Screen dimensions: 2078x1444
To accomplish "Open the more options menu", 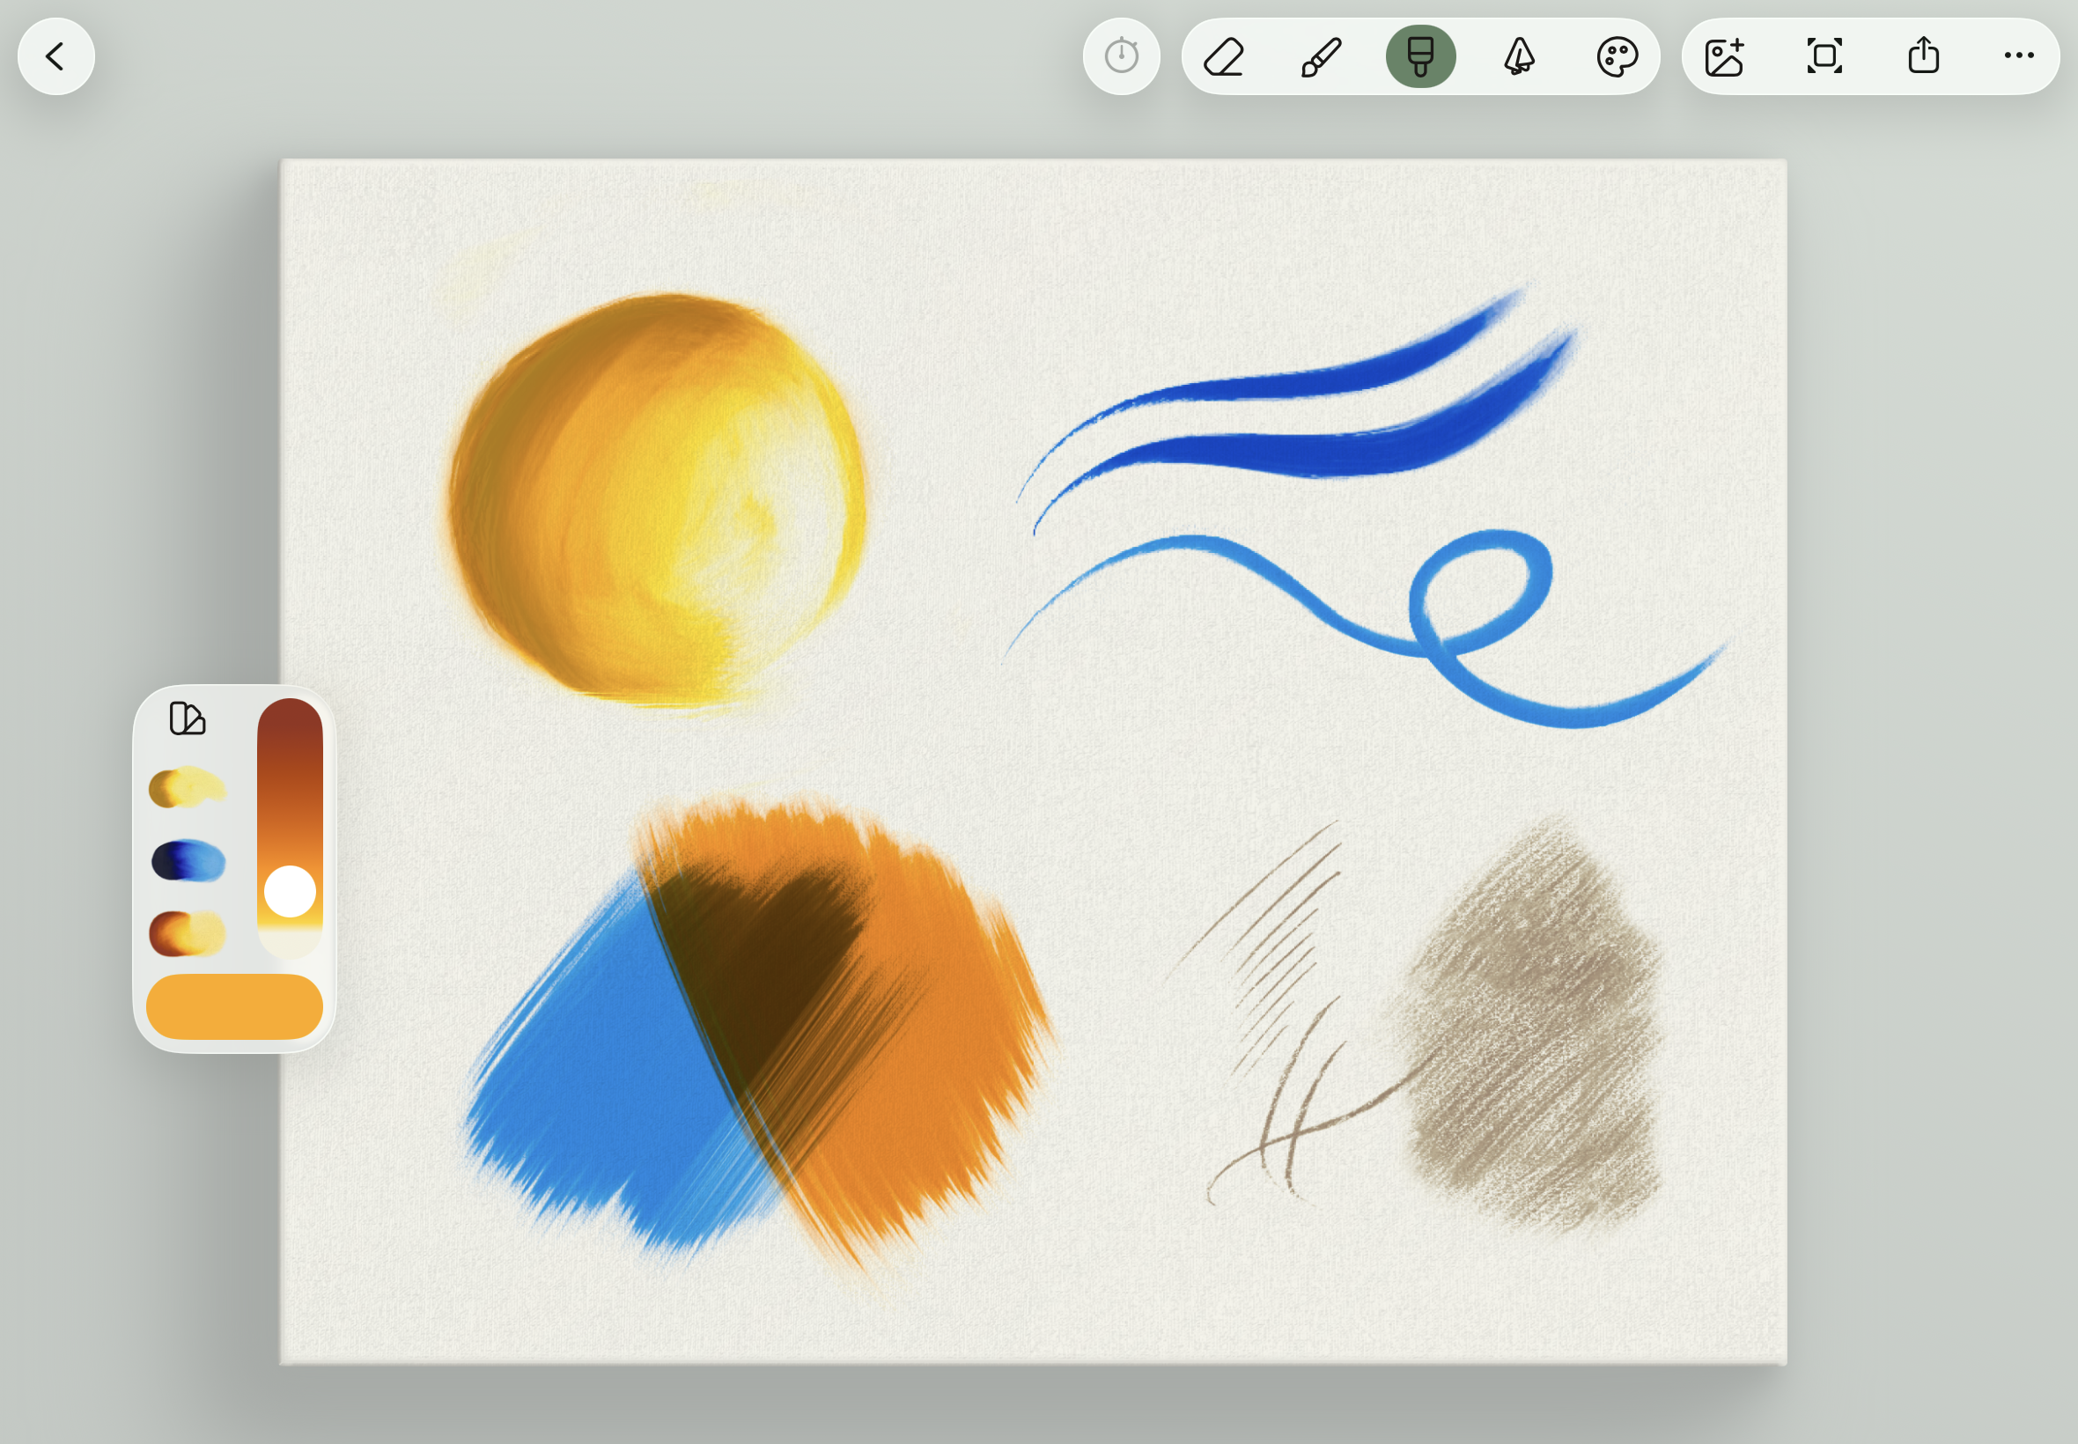I will click(2018, 56).
